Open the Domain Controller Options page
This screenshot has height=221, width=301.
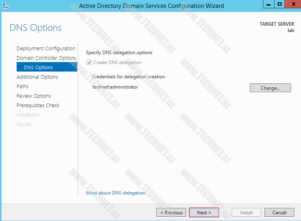46,58
